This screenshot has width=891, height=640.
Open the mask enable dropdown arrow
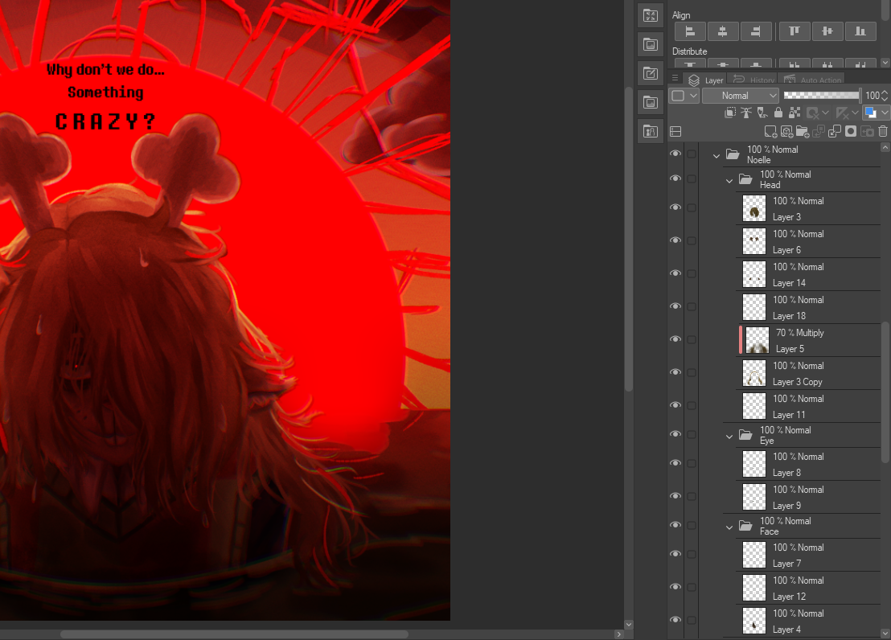[x=825, y=113]
